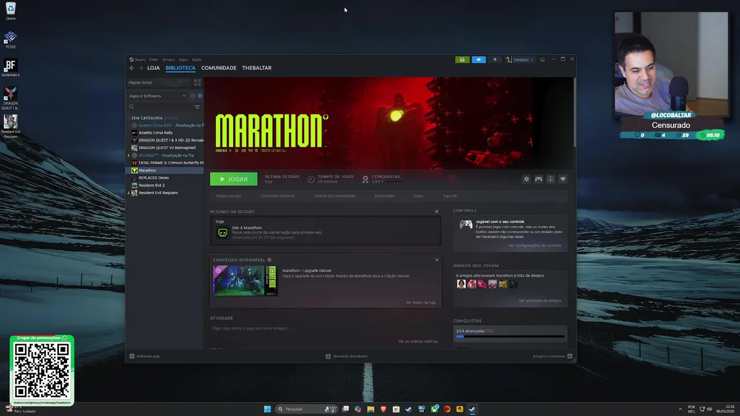Image resolution: width=740 pixels, height=416 pixels.
Task: Open Windows Start menu
Action: point(267,409)
